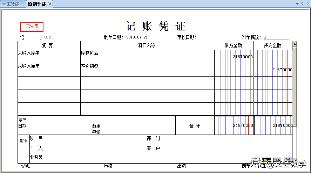Click the 个人 field label
311x173 pixels.
point(36,148)
